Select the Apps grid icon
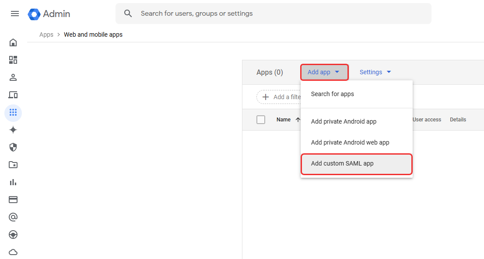 [x=13, y=113]
